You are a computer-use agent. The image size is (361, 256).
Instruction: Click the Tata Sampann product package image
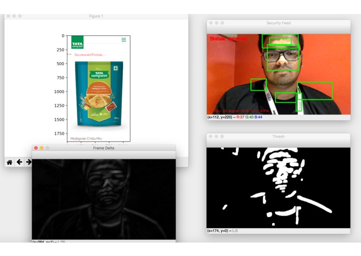(99, 94)
